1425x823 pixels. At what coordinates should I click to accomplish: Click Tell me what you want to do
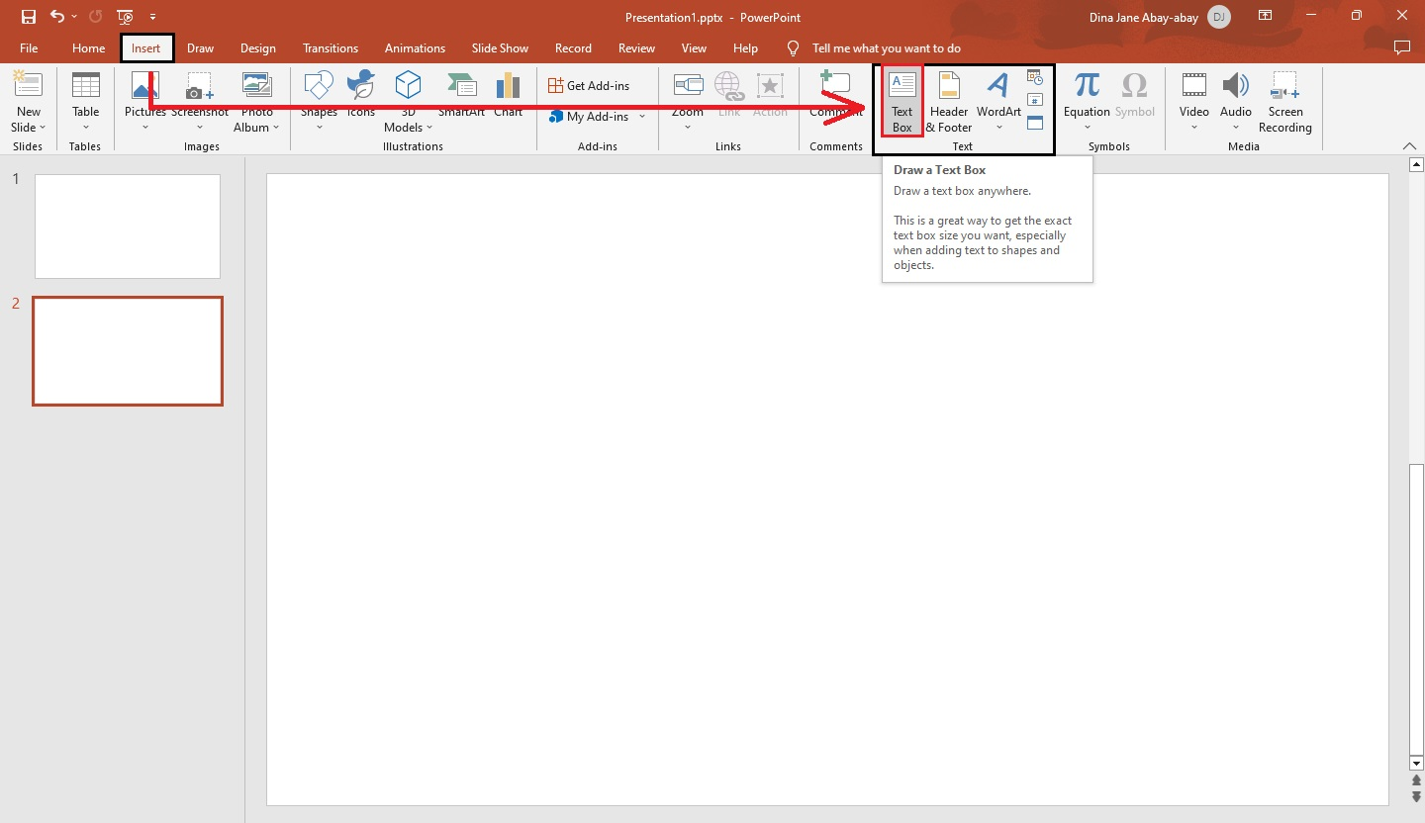click(886, 47)
